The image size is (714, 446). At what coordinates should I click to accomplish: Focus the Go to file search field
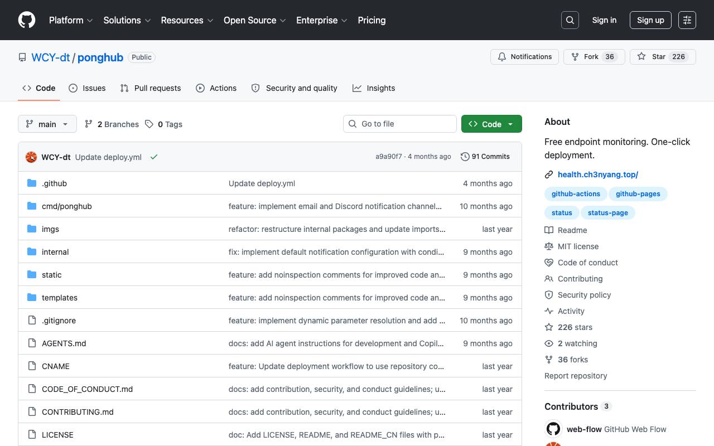point(400,124)
